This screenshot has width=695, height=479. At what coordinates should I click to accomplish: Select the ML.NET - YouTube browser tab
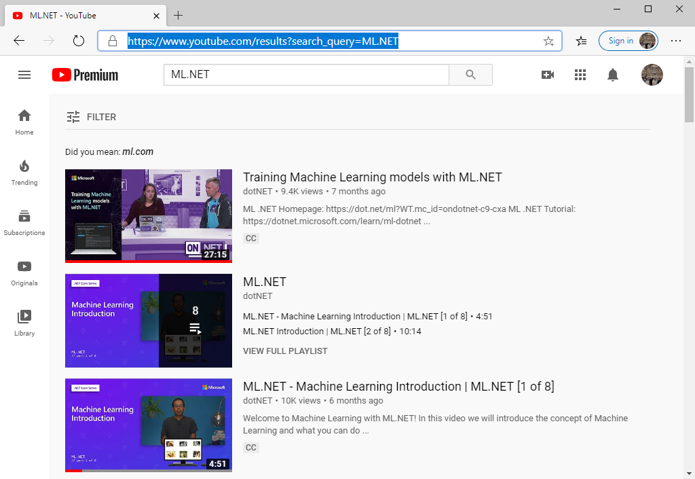(x=85, y=16)
